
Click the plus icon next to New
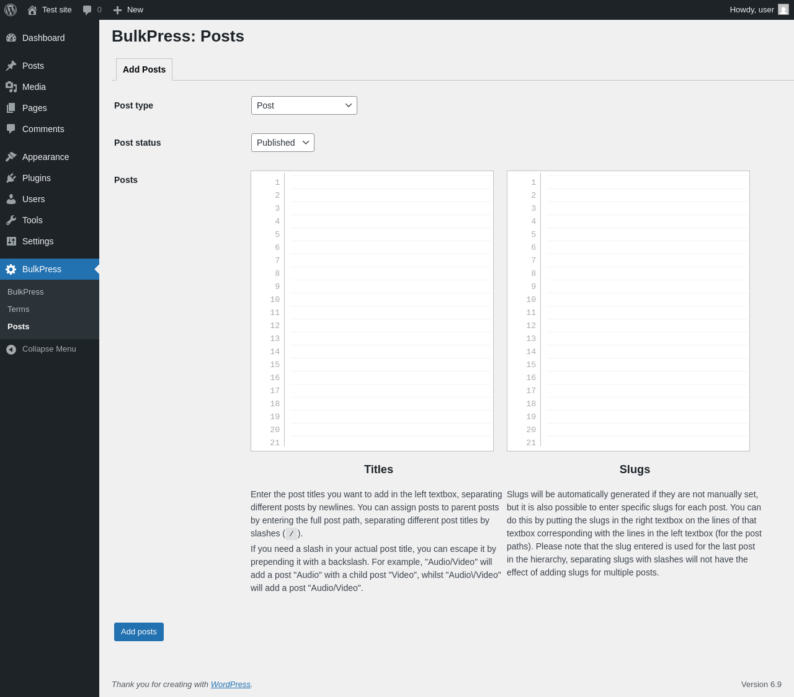tap(117, 10)
